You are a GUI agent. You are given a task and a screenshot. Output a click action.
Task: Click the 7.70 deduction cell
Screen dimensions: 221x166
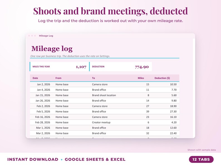click(x=174, y=90)
